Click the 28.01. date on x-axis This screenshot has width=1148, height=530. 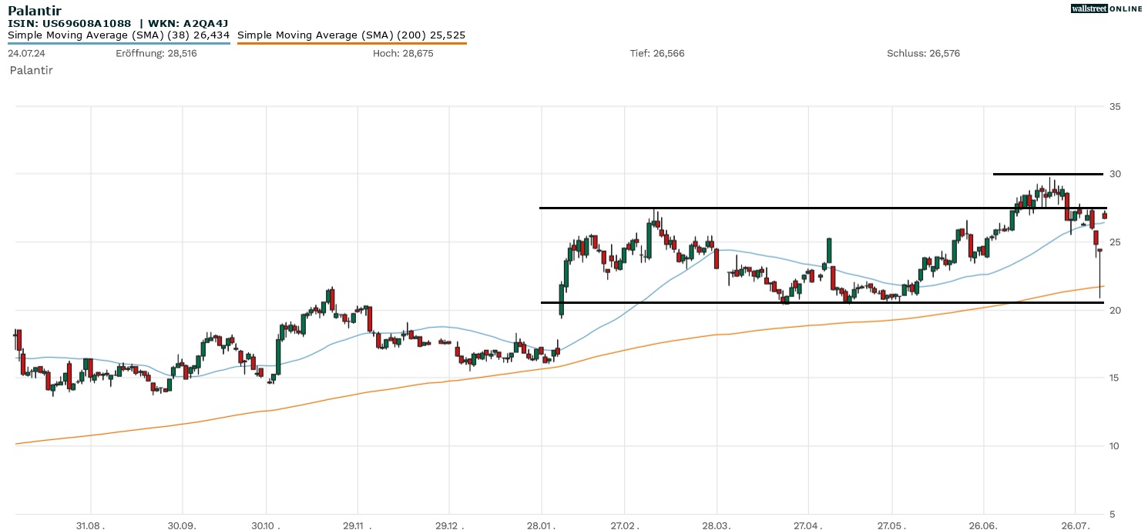(542, 525)
